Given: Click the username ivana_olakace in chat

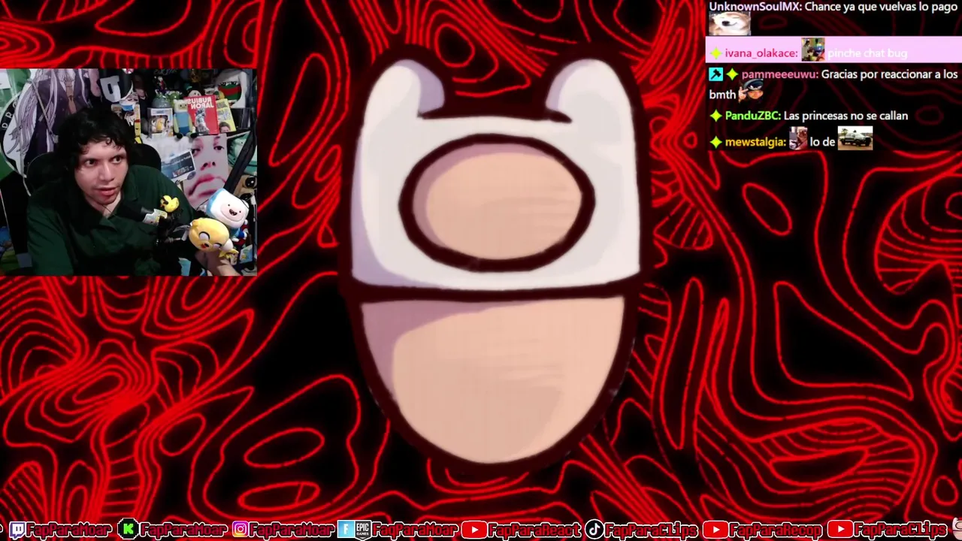Looking at the screenshot, I should [761, 53].
